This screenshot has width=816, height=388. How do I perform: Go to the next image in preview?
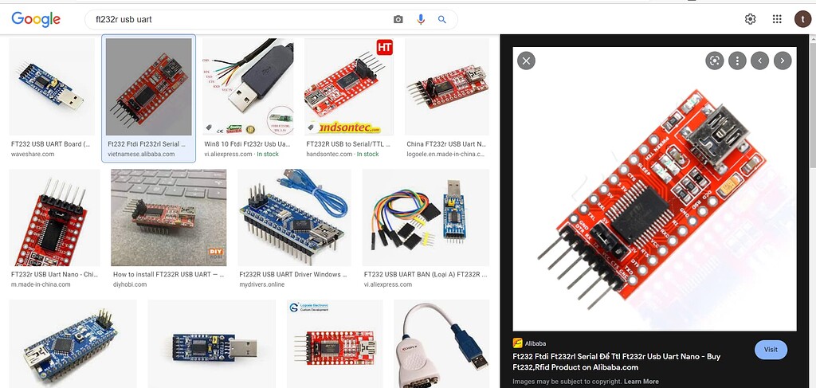point(783,61)
